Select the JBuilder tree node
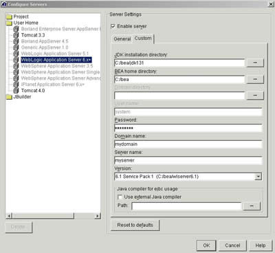This screenshot has width=275, height=253. click(x=22, y=97)
